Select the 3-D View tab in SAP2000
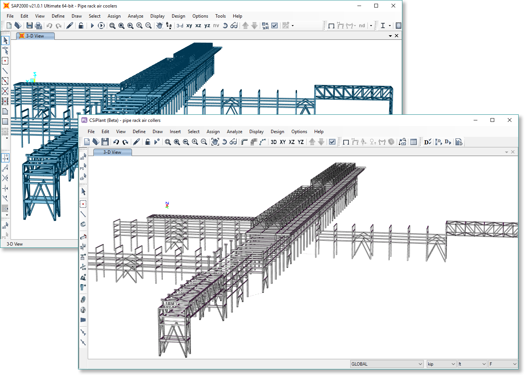Image resolution: width=525 pixels, height=375 pixels. point(35,36)
